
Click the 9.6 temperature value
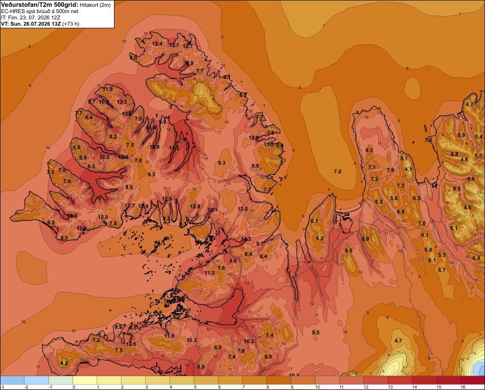233,261
